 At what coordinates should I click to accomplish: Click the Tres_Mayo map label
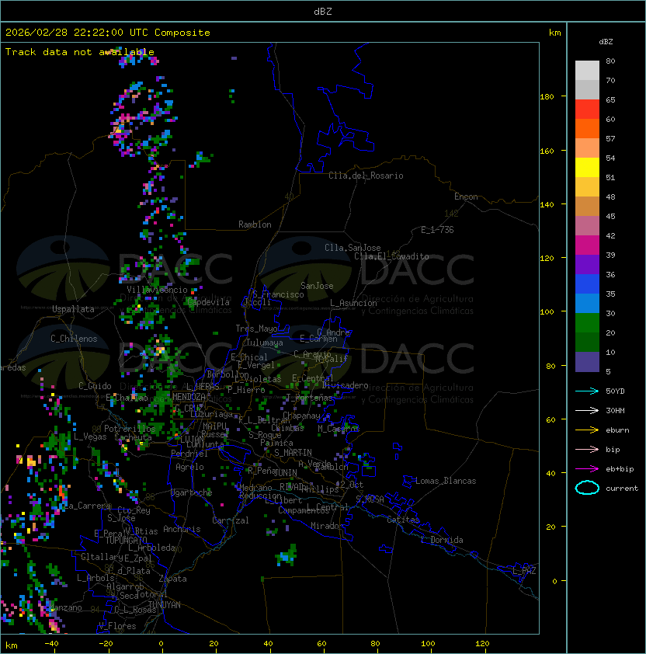pyautogui.click(x=256, y=329)
